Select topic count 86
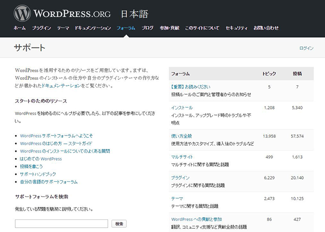The image size is (325, 232). (269, 219)
